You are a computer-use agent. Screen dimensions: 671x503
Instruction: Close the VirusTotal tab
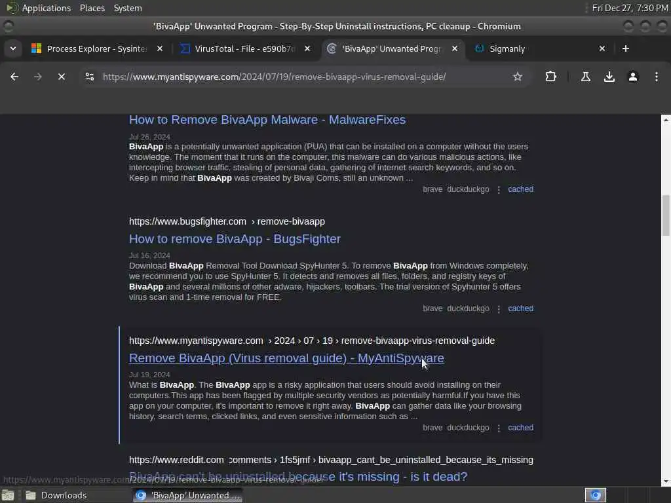click(x=307, y=48)
